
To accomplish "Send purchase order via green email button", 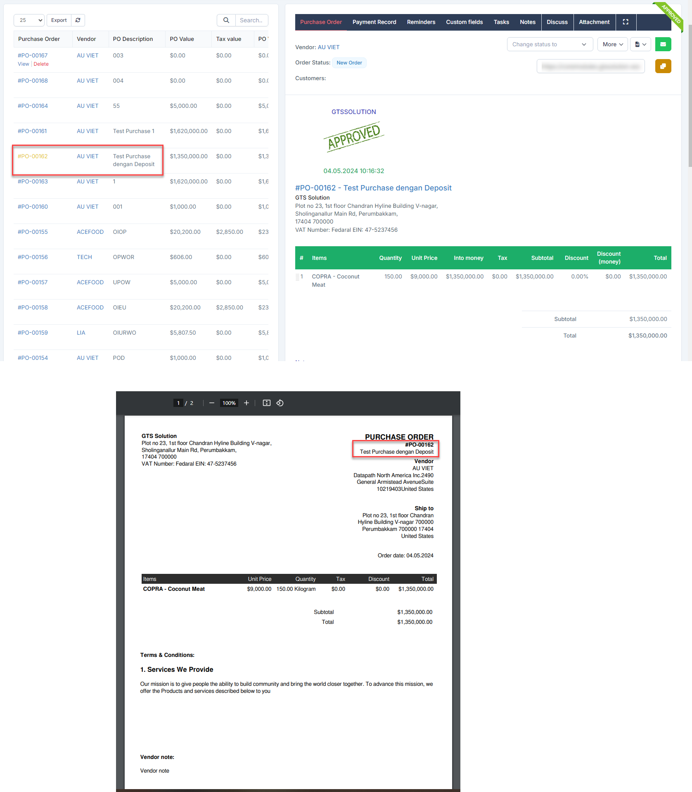I will 663,44.
